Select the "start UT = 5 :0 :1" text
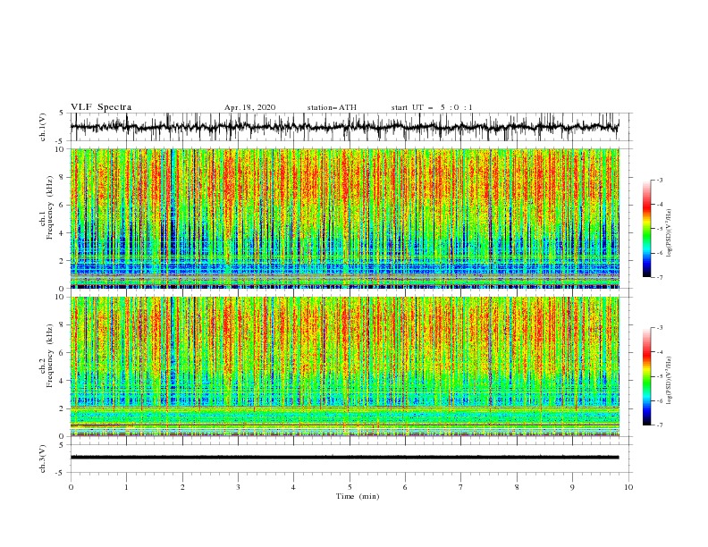This screenshot has height=547, width=708. (x=432, y=107)
